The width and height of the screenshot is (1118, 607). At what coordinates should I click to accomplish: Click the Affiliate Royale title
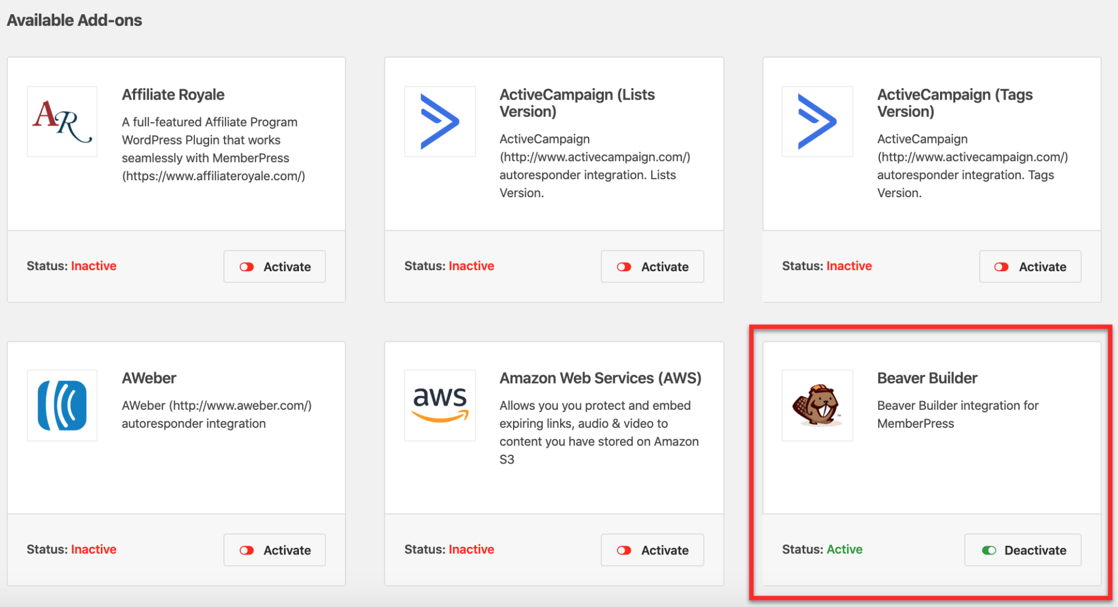[x=173, y=95]
